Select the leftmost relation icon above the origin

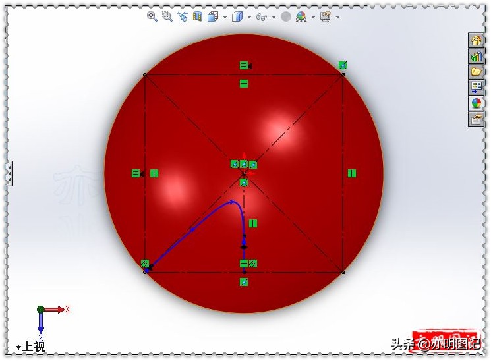[235, 164]
